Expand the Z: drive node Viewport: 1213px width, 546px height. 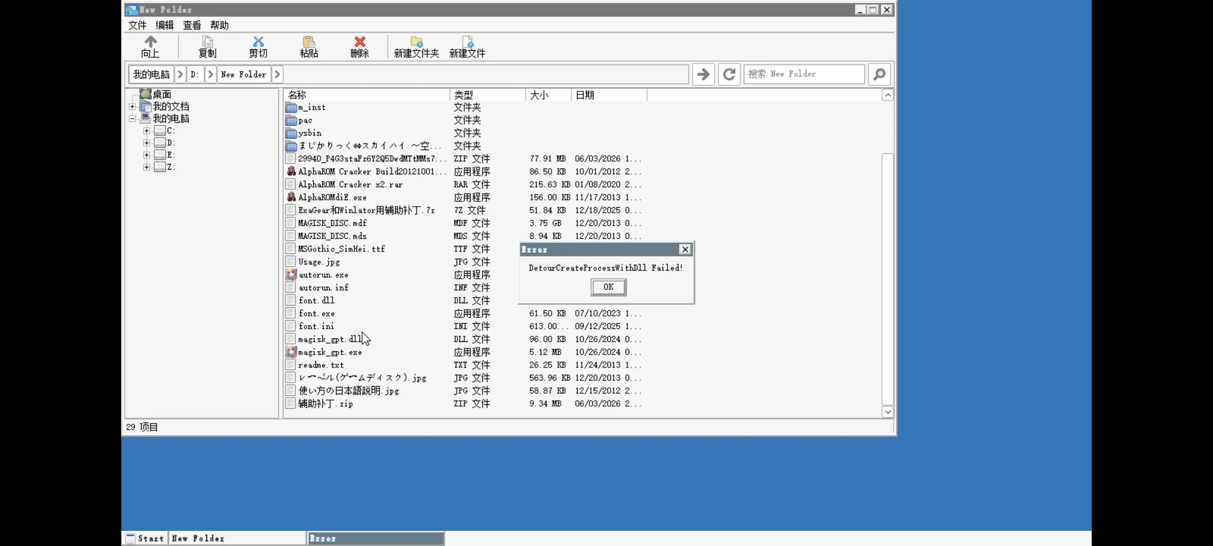click(x=146, y=167)
